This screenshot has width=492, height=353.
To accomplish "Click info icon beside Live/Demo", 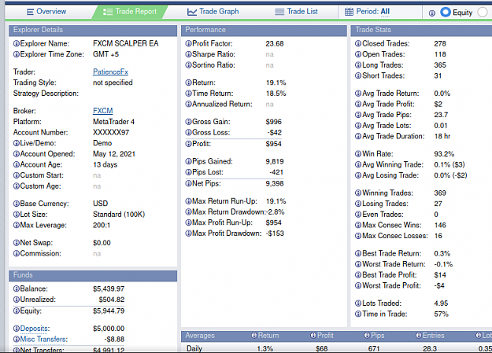I will click(x=17, y=143).
